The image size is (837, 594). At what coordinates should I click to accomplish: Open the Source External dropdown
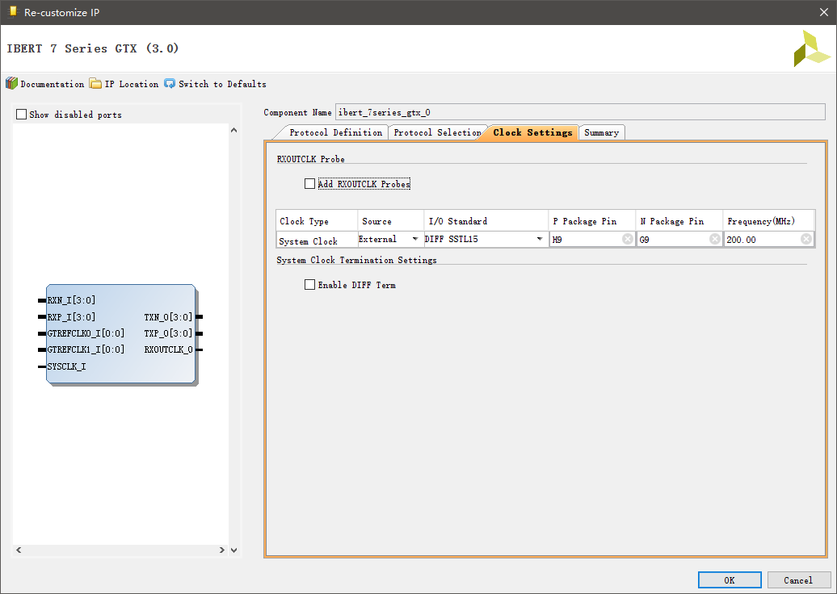(x=414, y=239)
